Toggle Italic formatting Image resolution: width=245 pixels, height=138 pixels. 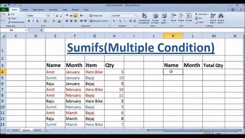tap(33, 21)
